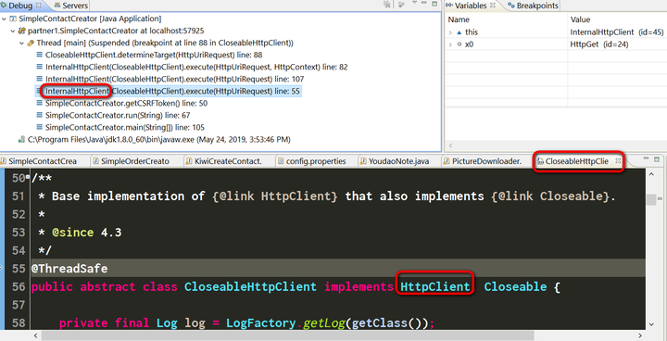The width and height of the screenshot is (667, 341).
Task: Close the CloseableHttpClient editor tab
Action: [618, 161]
